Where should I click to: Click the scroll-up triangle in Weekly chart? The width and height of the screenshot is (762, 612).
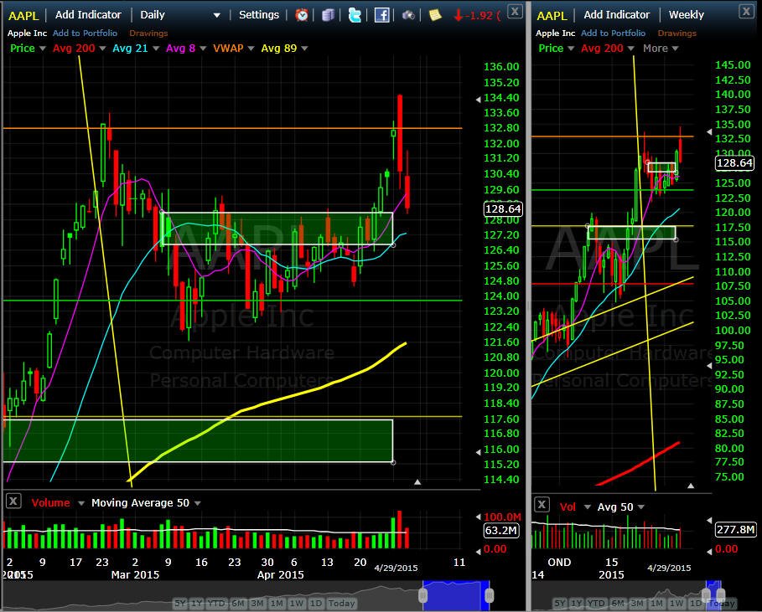tap(691, 486)
